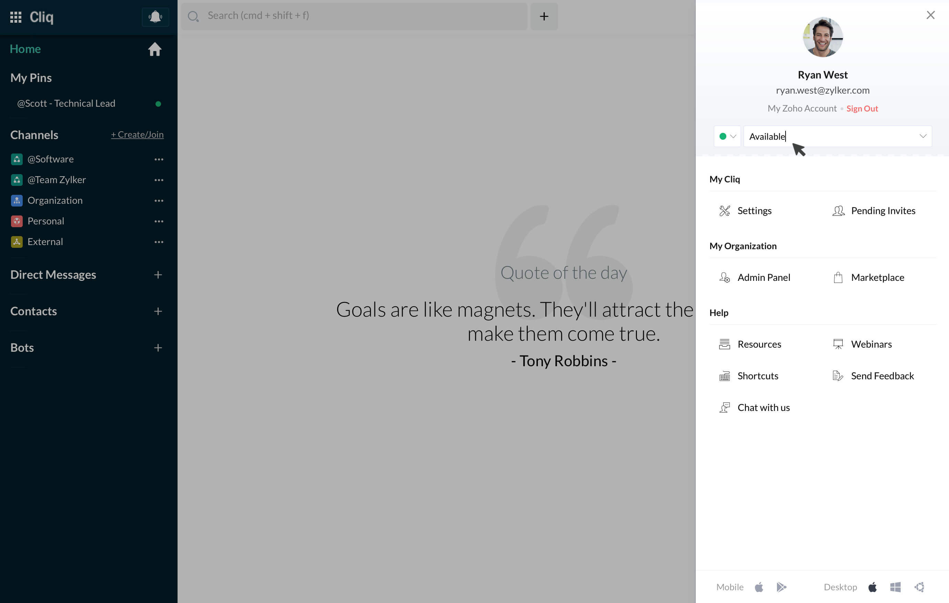The height and width of the screenshot is (603, 949).
Task: Click the notification bell icon
Action: tap(155, 17)
